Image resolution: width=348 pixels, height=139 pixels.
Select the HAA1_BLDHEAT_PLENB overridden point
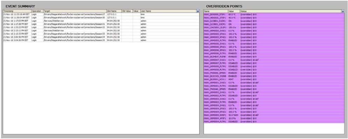[x=274, y=57]
